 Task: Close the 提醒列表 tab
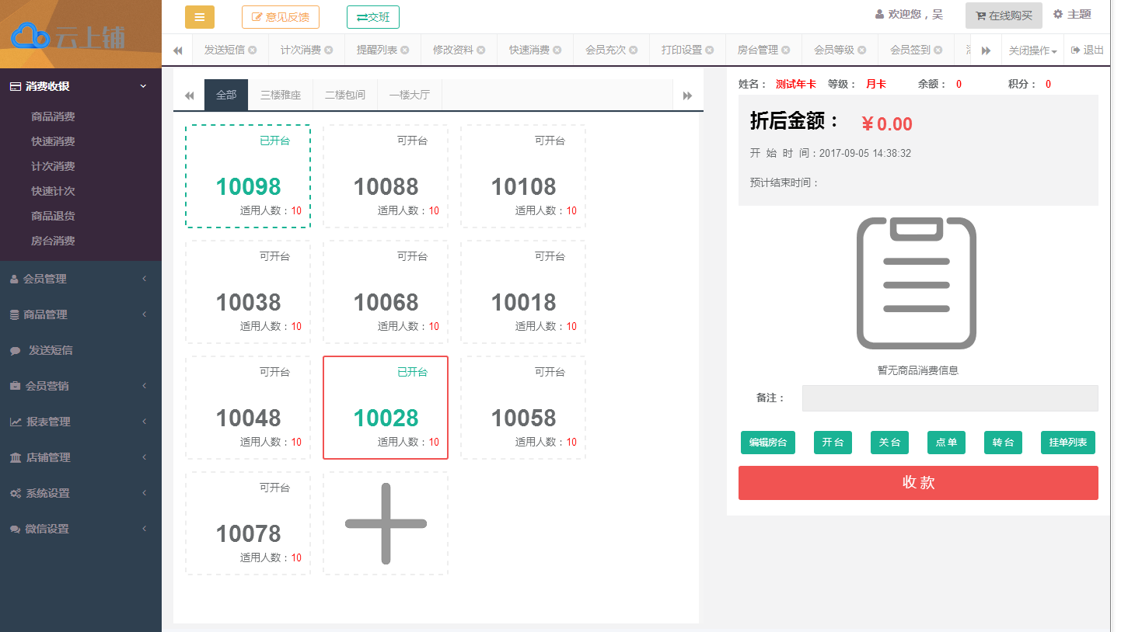click(405, 50)
